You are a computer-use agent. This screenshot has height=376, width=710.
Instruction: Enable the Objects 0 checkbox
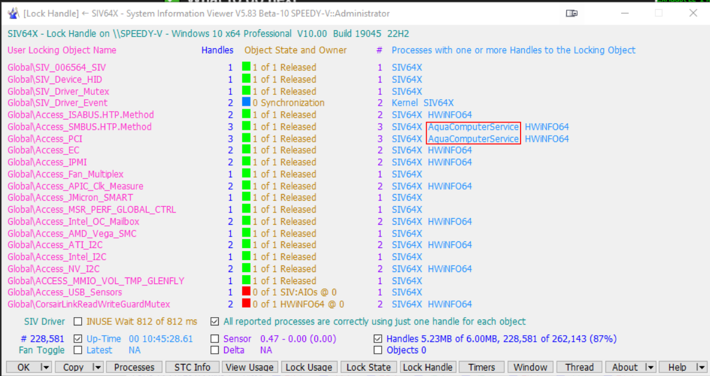378,350
